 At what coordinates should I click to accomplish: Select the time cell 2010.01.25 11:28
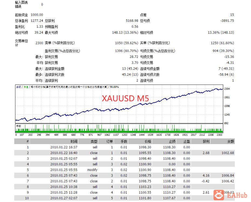point(64,192)
